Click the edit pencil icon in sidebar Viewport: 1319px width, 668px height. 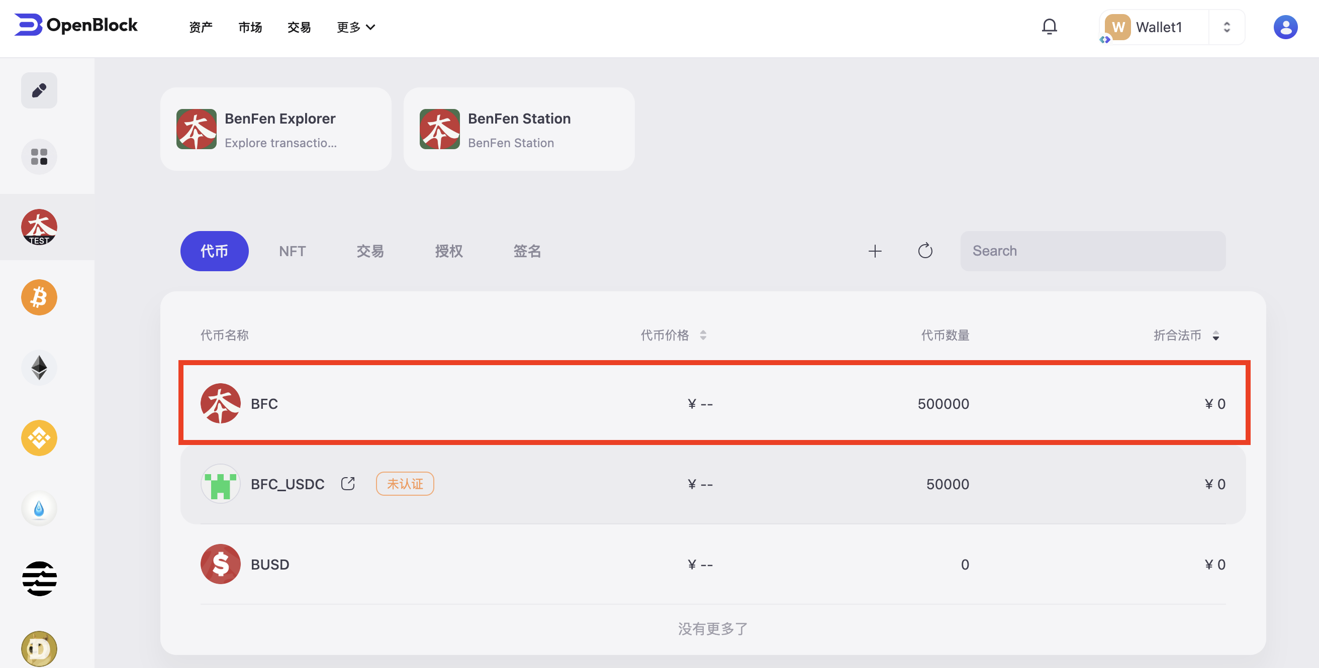[x=39, y=90]
